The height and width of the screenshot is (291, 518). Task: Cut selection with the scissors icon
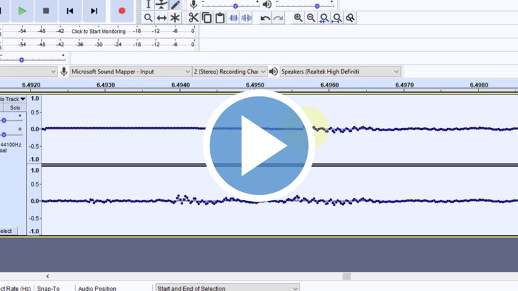[194, 18]
